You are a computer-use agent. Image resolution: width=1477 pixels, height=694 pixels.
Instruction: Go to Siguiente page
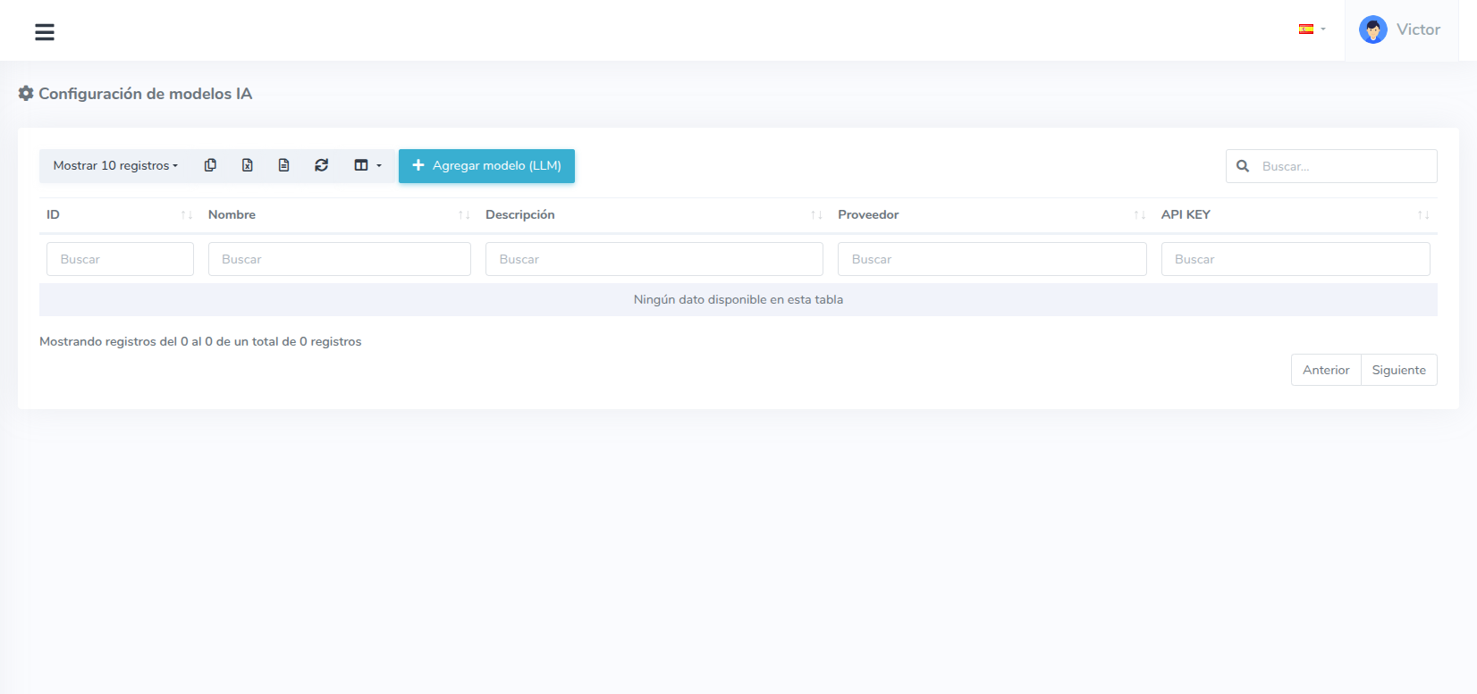coord(1398,370)
